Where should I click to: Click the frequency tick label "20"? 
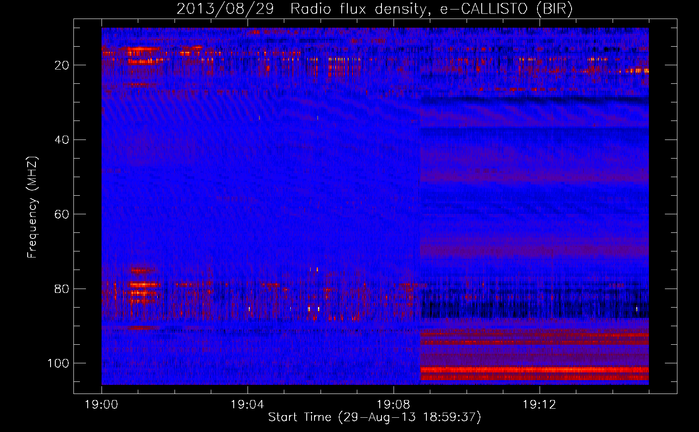[x=62, y=65]
